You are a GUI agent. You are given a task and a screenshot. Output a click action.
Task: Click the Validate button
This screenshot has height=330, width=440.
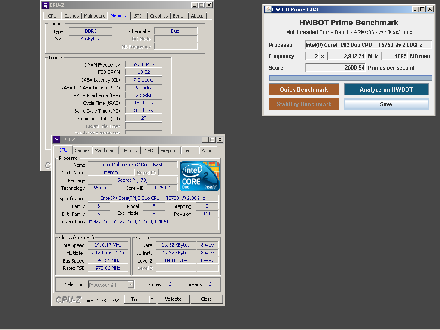click(174, 299)
